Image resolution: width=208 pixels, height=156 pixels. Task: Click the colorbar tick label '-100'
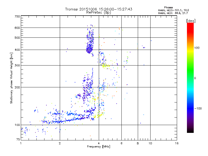pos(198,108)
